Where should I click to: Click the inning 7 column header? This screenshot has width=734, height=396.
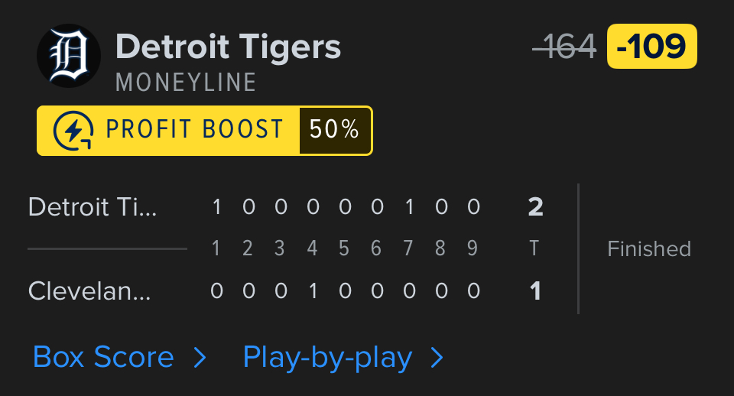click(x=409, y=248)
